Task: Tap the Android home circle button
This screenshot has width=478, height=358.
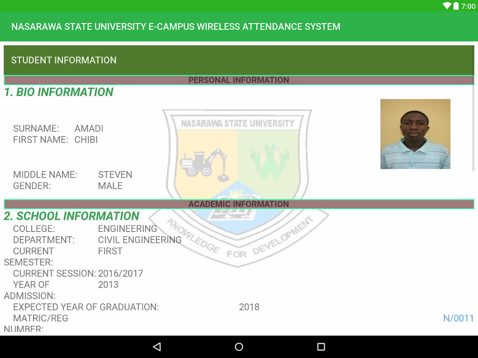Action: coord(239,347)
